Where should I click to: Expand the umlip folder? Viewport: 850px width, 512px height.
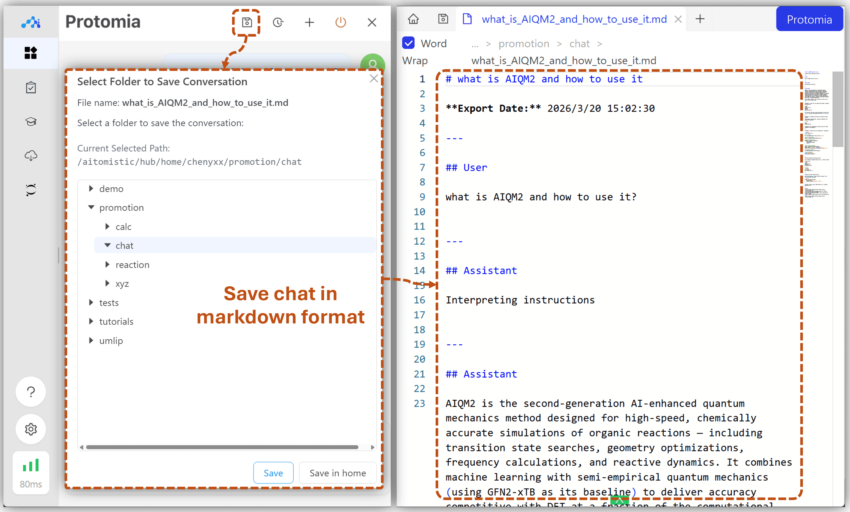(91, 340)
